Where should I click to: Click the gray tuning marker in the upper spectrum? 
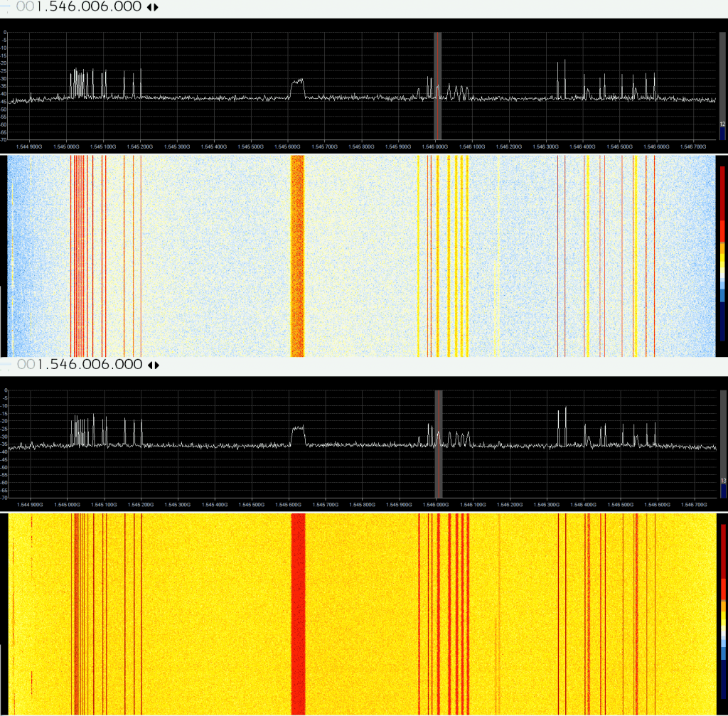438,85
